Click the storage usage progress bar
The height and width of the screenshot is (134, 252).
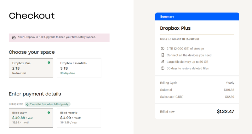point(197,35)
